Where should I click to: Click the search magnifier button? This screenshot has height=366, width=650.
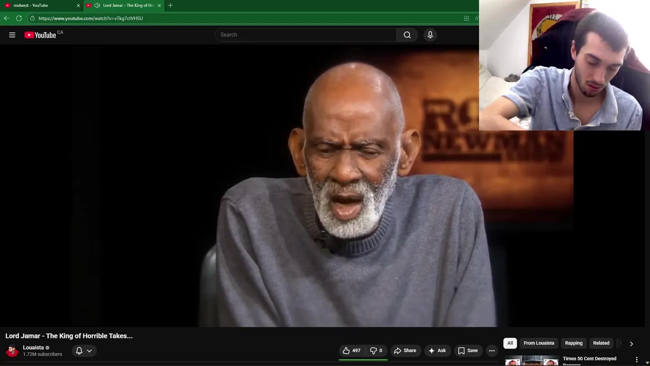click(x=407, y=35)
